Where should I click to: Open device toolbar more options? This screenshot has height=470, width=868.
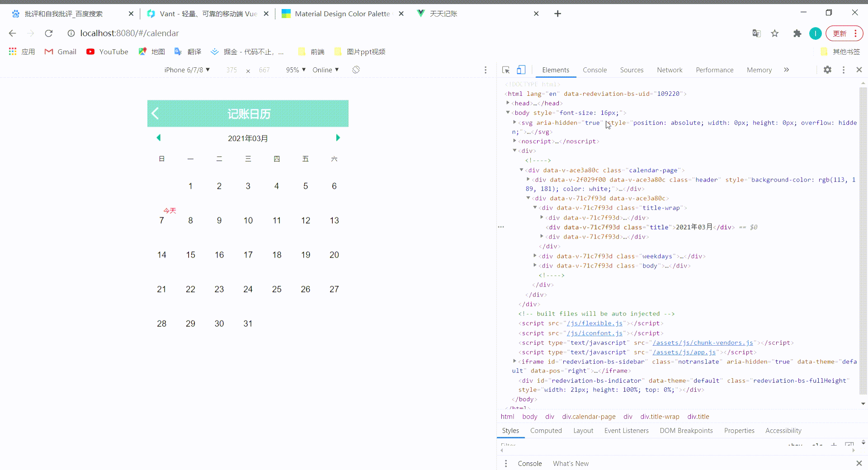tap(486, 70)
